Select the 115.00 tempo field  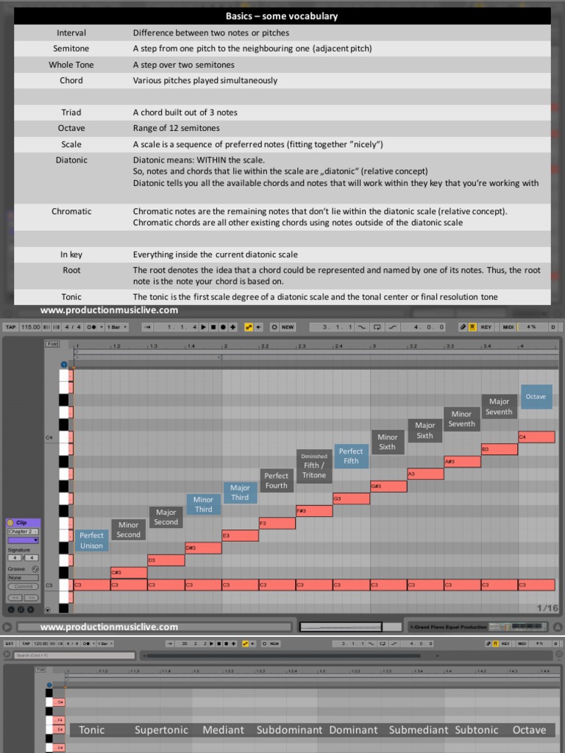point(31,327)
